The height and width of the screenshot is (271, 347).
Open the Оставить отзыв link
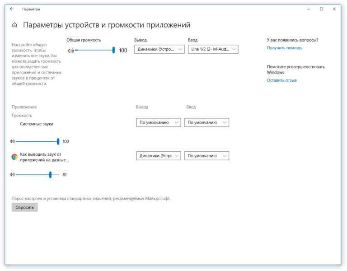[281, 80]
